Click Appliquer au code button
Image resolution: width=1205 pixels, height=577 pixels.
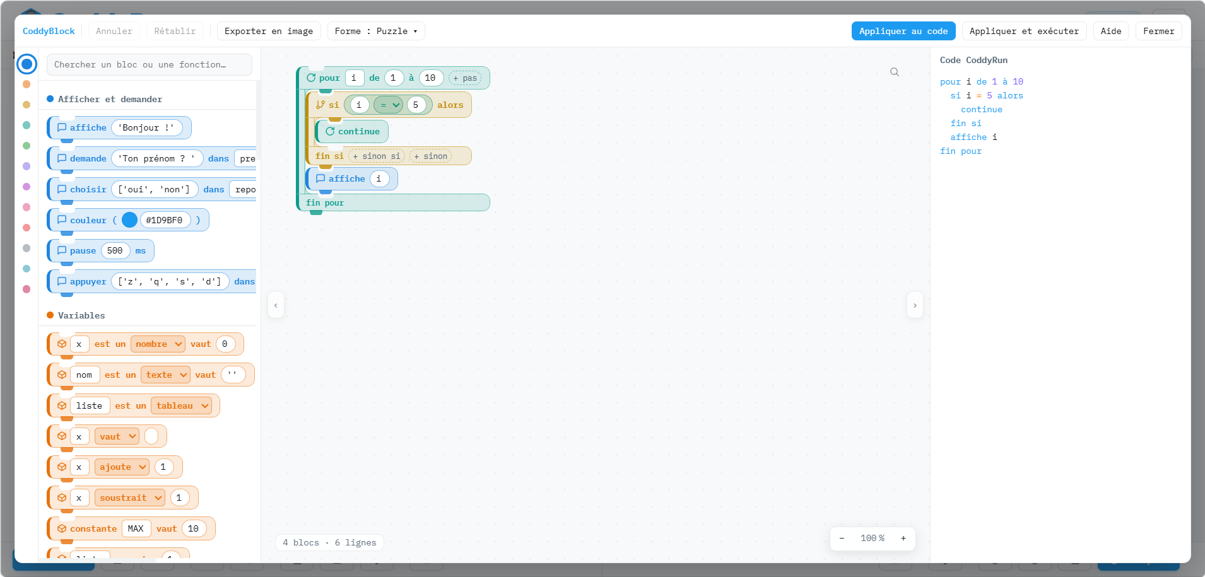[x=903, y=31]
